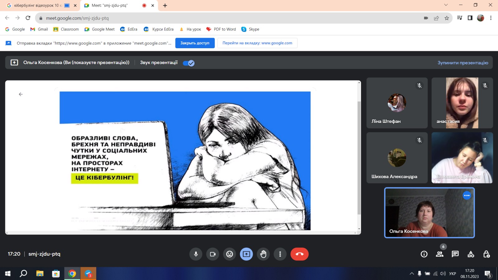Switch to the кібербулінг відеоурок tab
Viewport: 498px width, 280px height.
tap(37, 5)
